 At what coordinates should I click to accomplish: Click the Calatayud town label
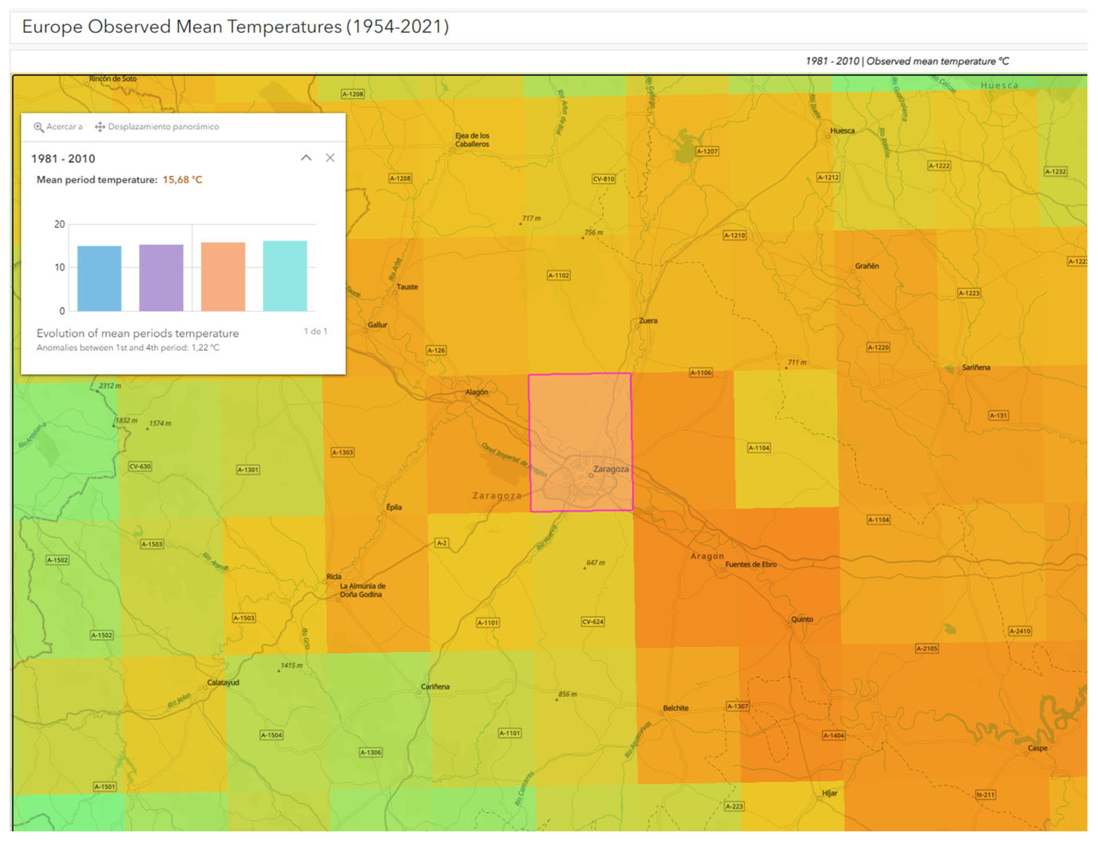point(223,682)
